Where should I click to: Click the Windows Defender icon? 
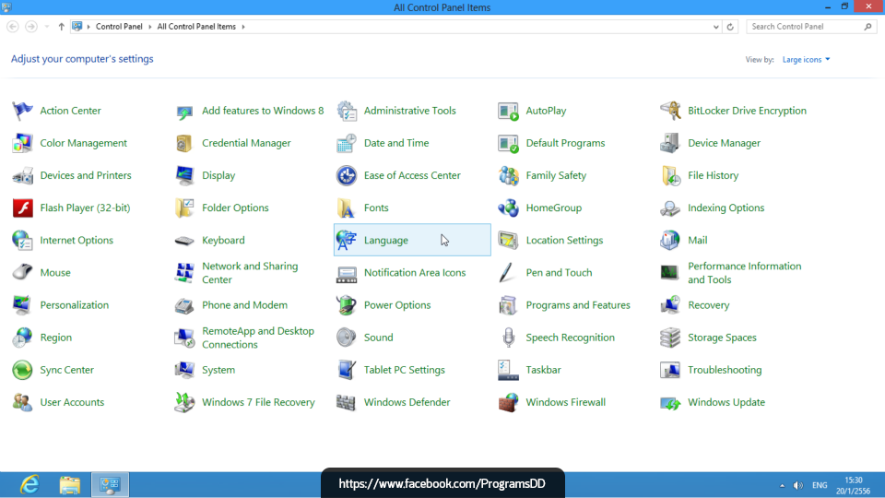tap(347, 403)
